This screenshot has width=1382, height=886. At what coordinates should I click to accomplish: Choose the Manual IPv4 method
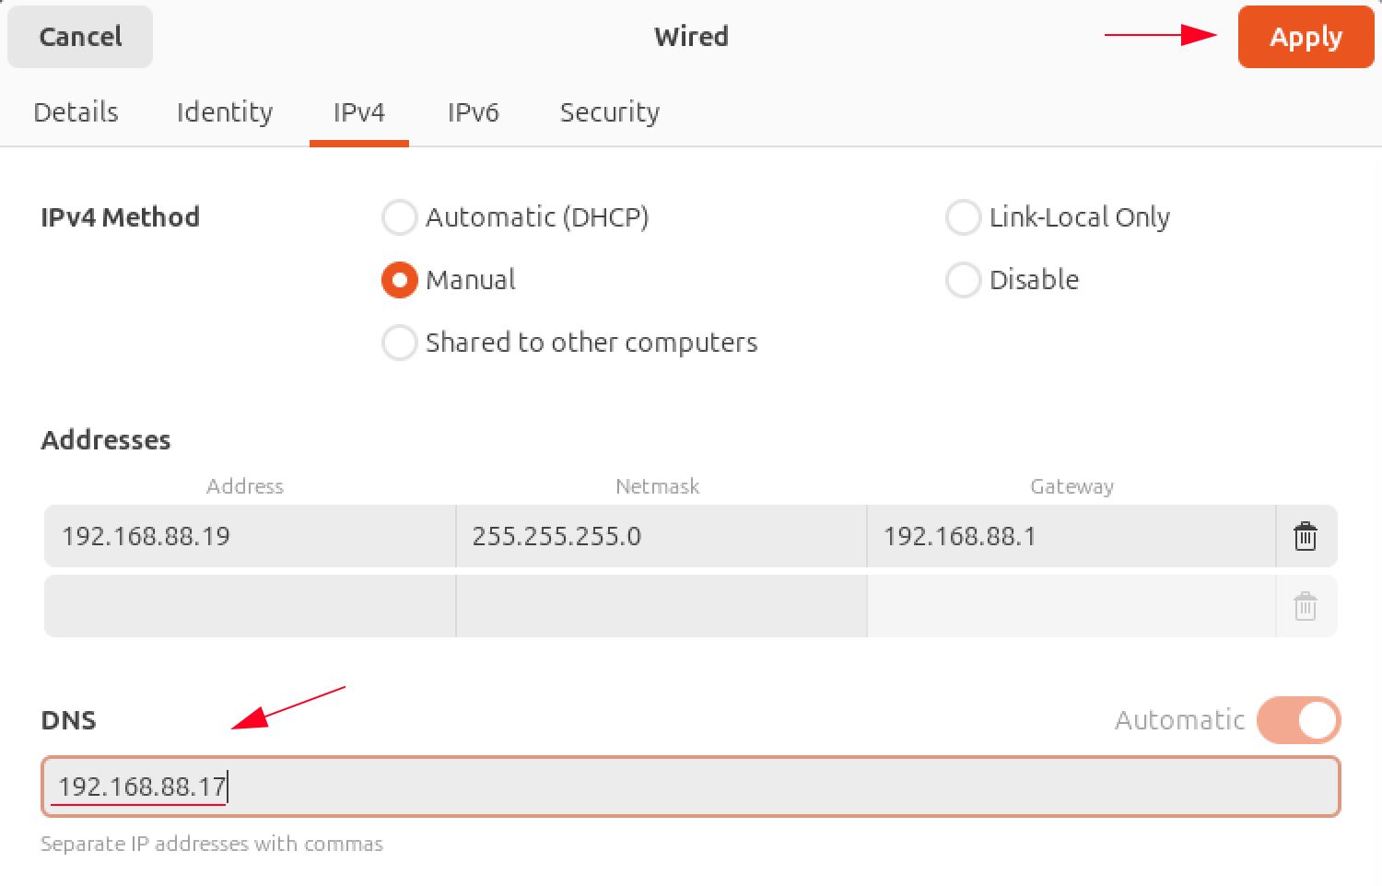pyautogui.click(x=400, y=280)
